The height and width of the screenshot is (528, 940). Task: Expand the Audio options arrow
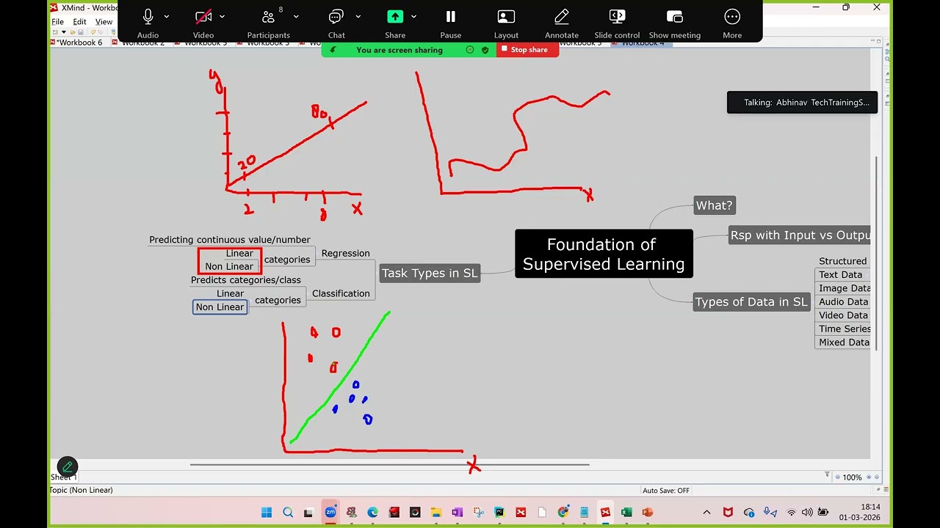click(167, 16)
